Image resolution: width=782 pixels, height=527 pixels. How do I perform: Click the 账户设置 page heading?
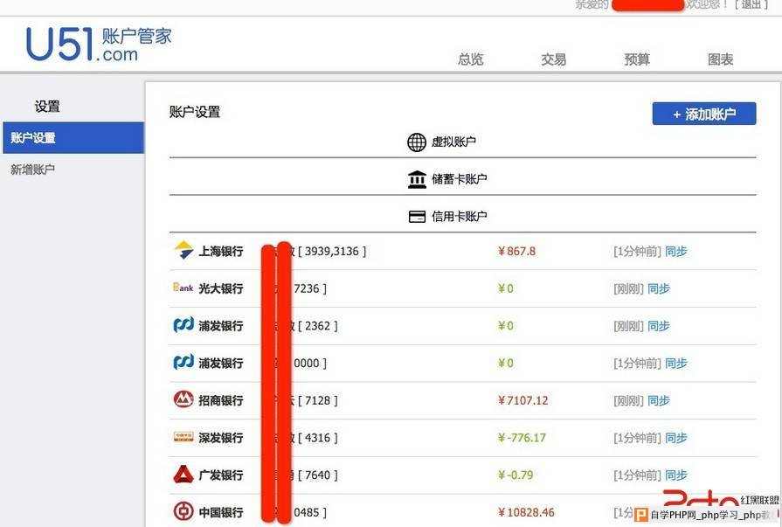195,112
